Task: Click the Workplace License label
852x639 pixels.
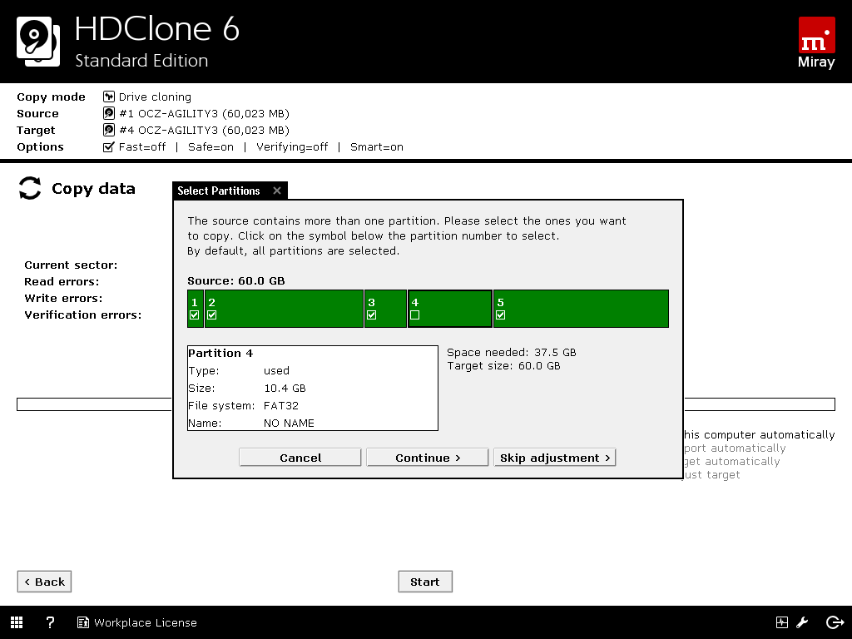Action: pos(145,622)
